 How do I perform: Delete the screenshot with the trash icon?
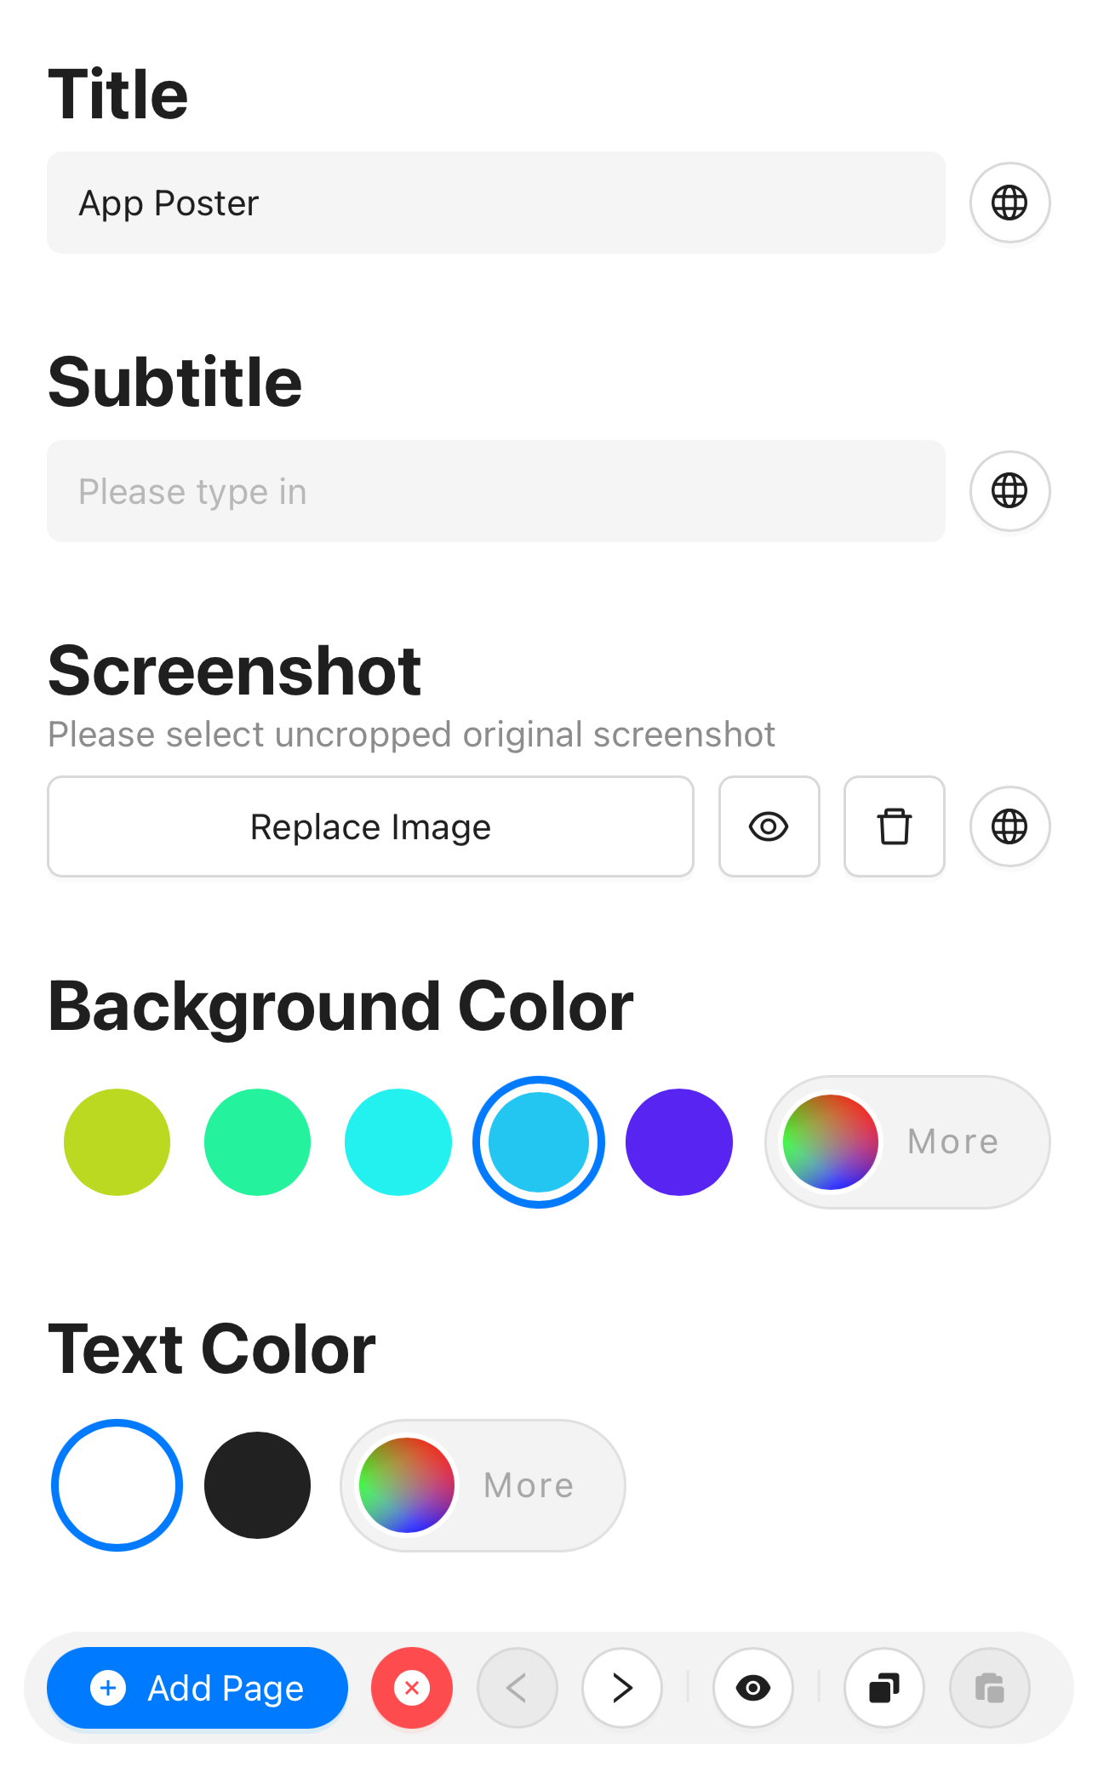894,826
